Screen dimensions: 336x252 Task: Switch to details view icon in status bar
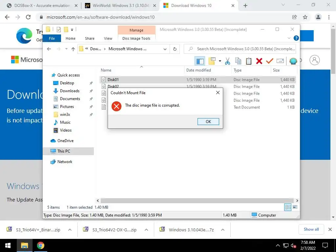pos(288,207)
